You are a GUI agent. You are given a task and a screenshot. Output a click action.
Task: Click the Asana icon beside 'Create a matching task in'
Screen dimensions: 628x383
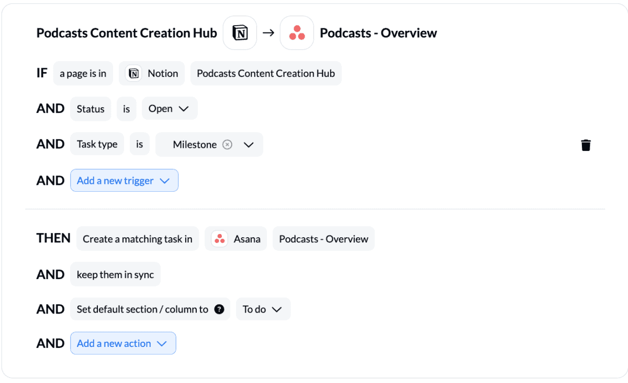(219, 239)
